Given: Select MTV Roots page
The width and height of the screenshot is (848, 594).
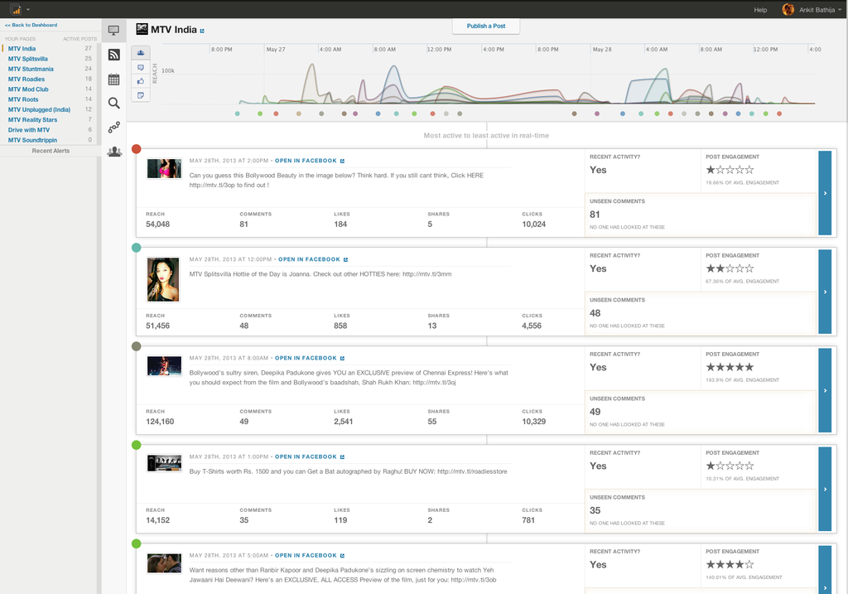Looking at the screenshot, I should (23, 99).
